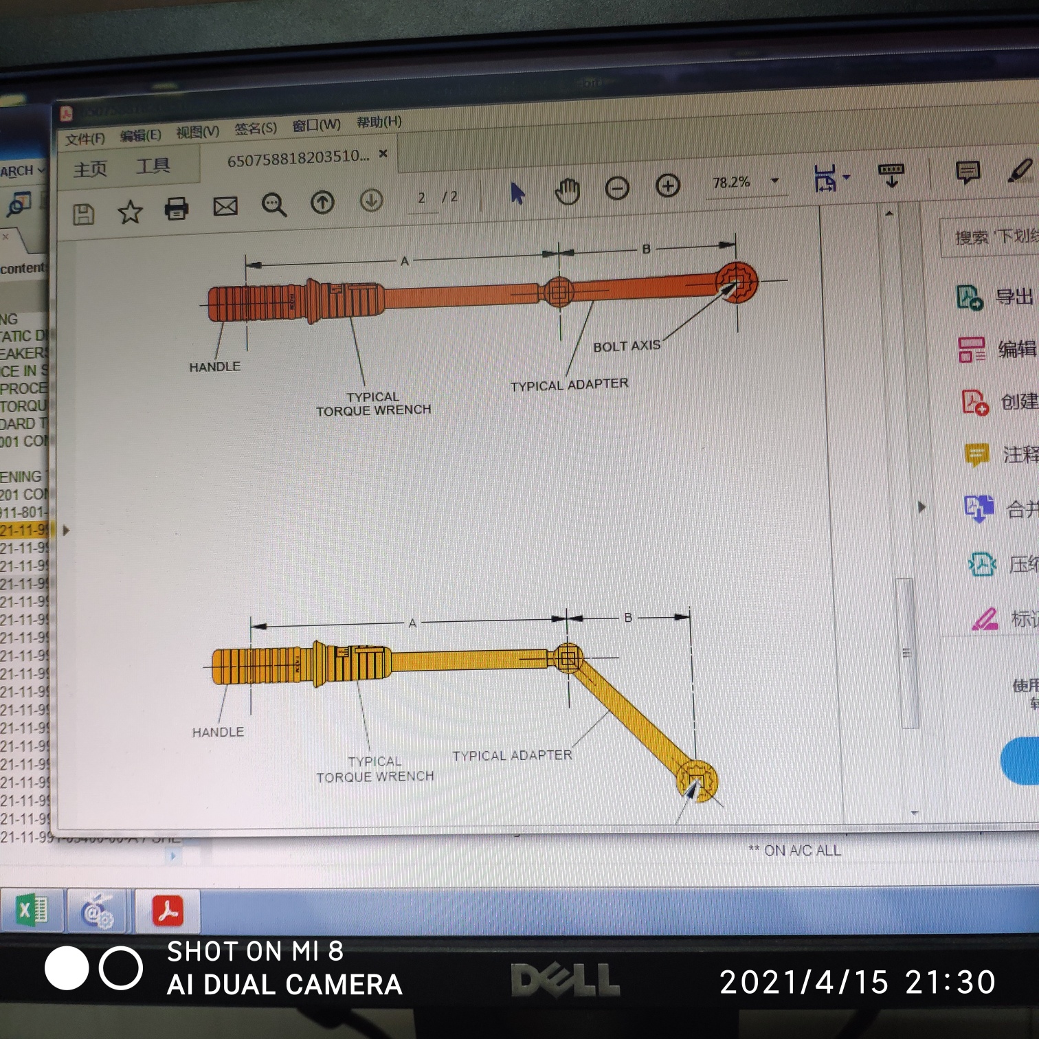This screenshot has width=1039, height=1039.
Task: Open Comment tool (注释)
Action: pyautogui.click(x=1002, y=455)
